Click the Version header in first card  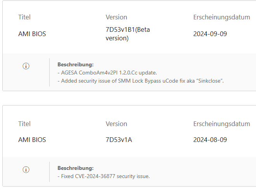(116, 17)
